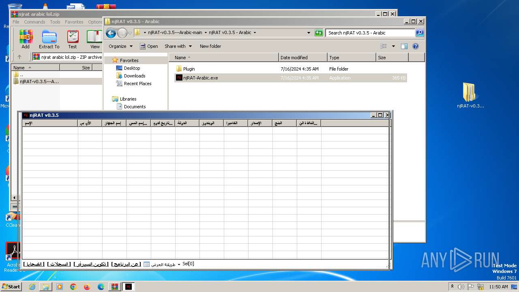Click the Open button in Explorer toolbar
The width and height of the screenshot is (519, 292).
point(149,46)
